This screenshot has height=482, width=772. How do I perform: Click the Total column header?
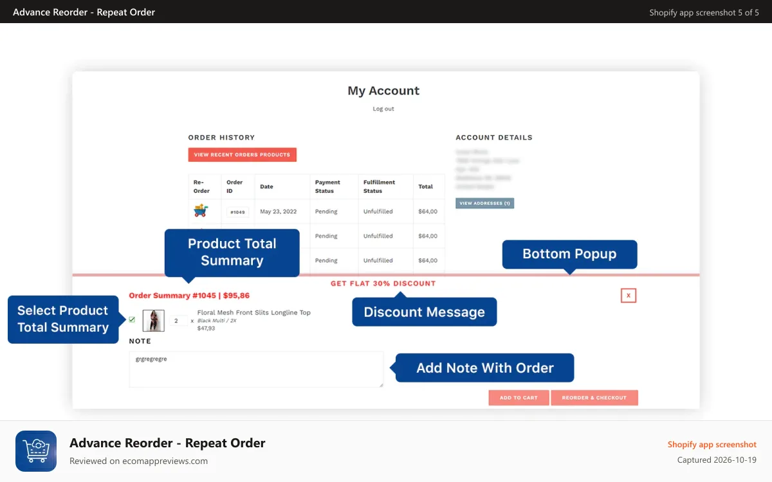425,186
